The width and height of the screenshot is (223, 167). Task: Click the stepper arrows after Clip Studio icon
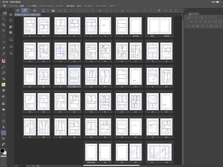coord(30,10)
